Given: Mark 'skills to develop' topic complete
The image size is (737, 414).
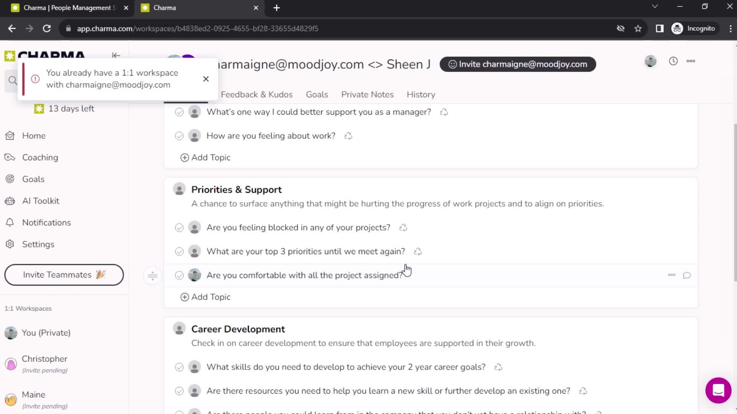Looking at the screenshot, I should (179, 367).
